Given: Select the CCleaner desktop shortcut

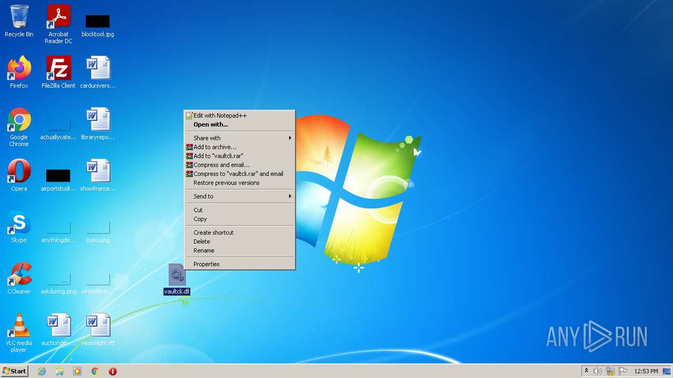Looking at the screenshot, I should click(x=19, y=278).
